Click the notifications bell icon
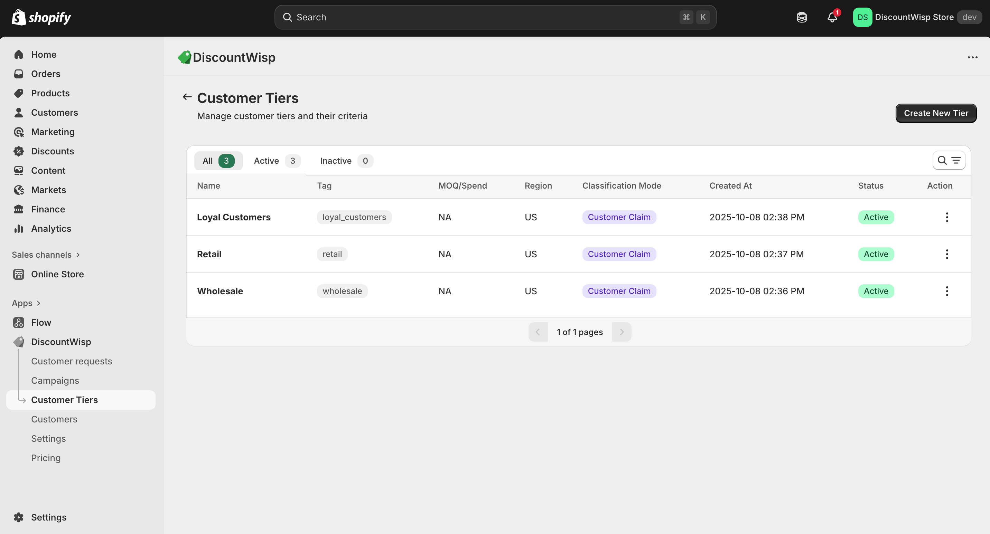The width and height of the screenshot is (990, 534). coord(832,17)
